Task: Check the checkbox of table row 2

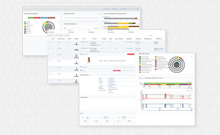Action: click(x=49, y=48)
